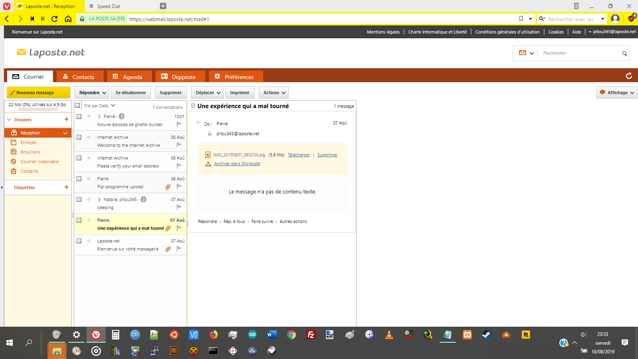Click the uBlock extension icon
Image resolution: width=638 pixels, height=359 pixels.
click(631, 18)
